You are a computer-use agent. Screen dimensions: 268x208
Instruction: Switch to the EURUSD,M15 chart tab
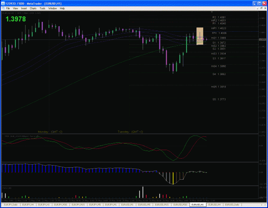(162, 205)
